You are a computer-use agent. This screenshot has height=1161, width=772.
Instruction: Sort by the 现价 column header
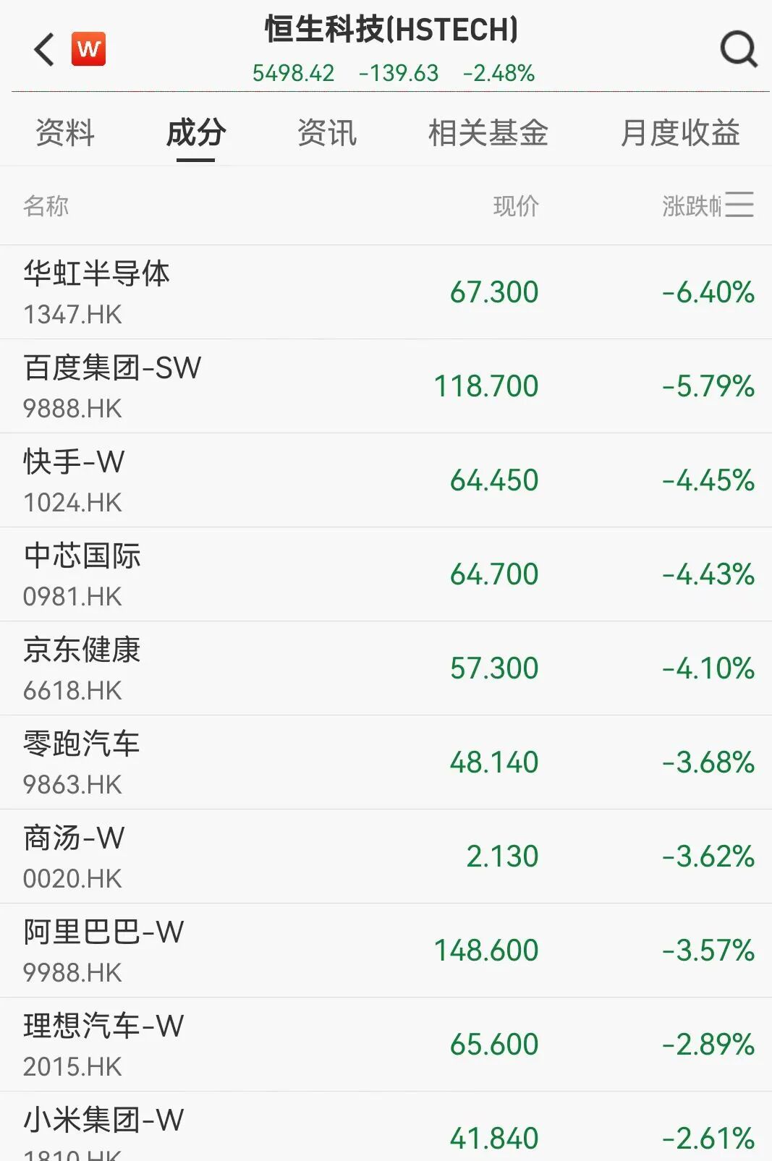(x=516, y=206)
